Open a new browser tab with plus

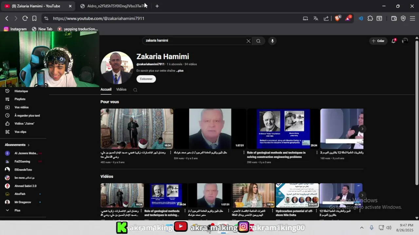157,6
